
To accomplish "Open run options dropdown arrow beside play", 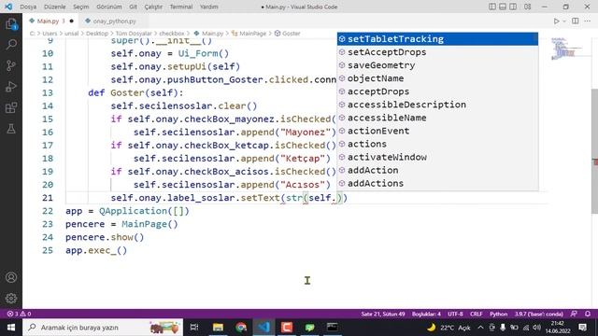I will tap(564, 21).
